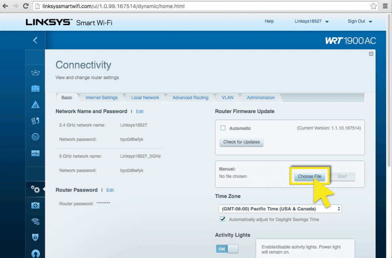Open the Guest Access suitcase icon

pos(35,89)
